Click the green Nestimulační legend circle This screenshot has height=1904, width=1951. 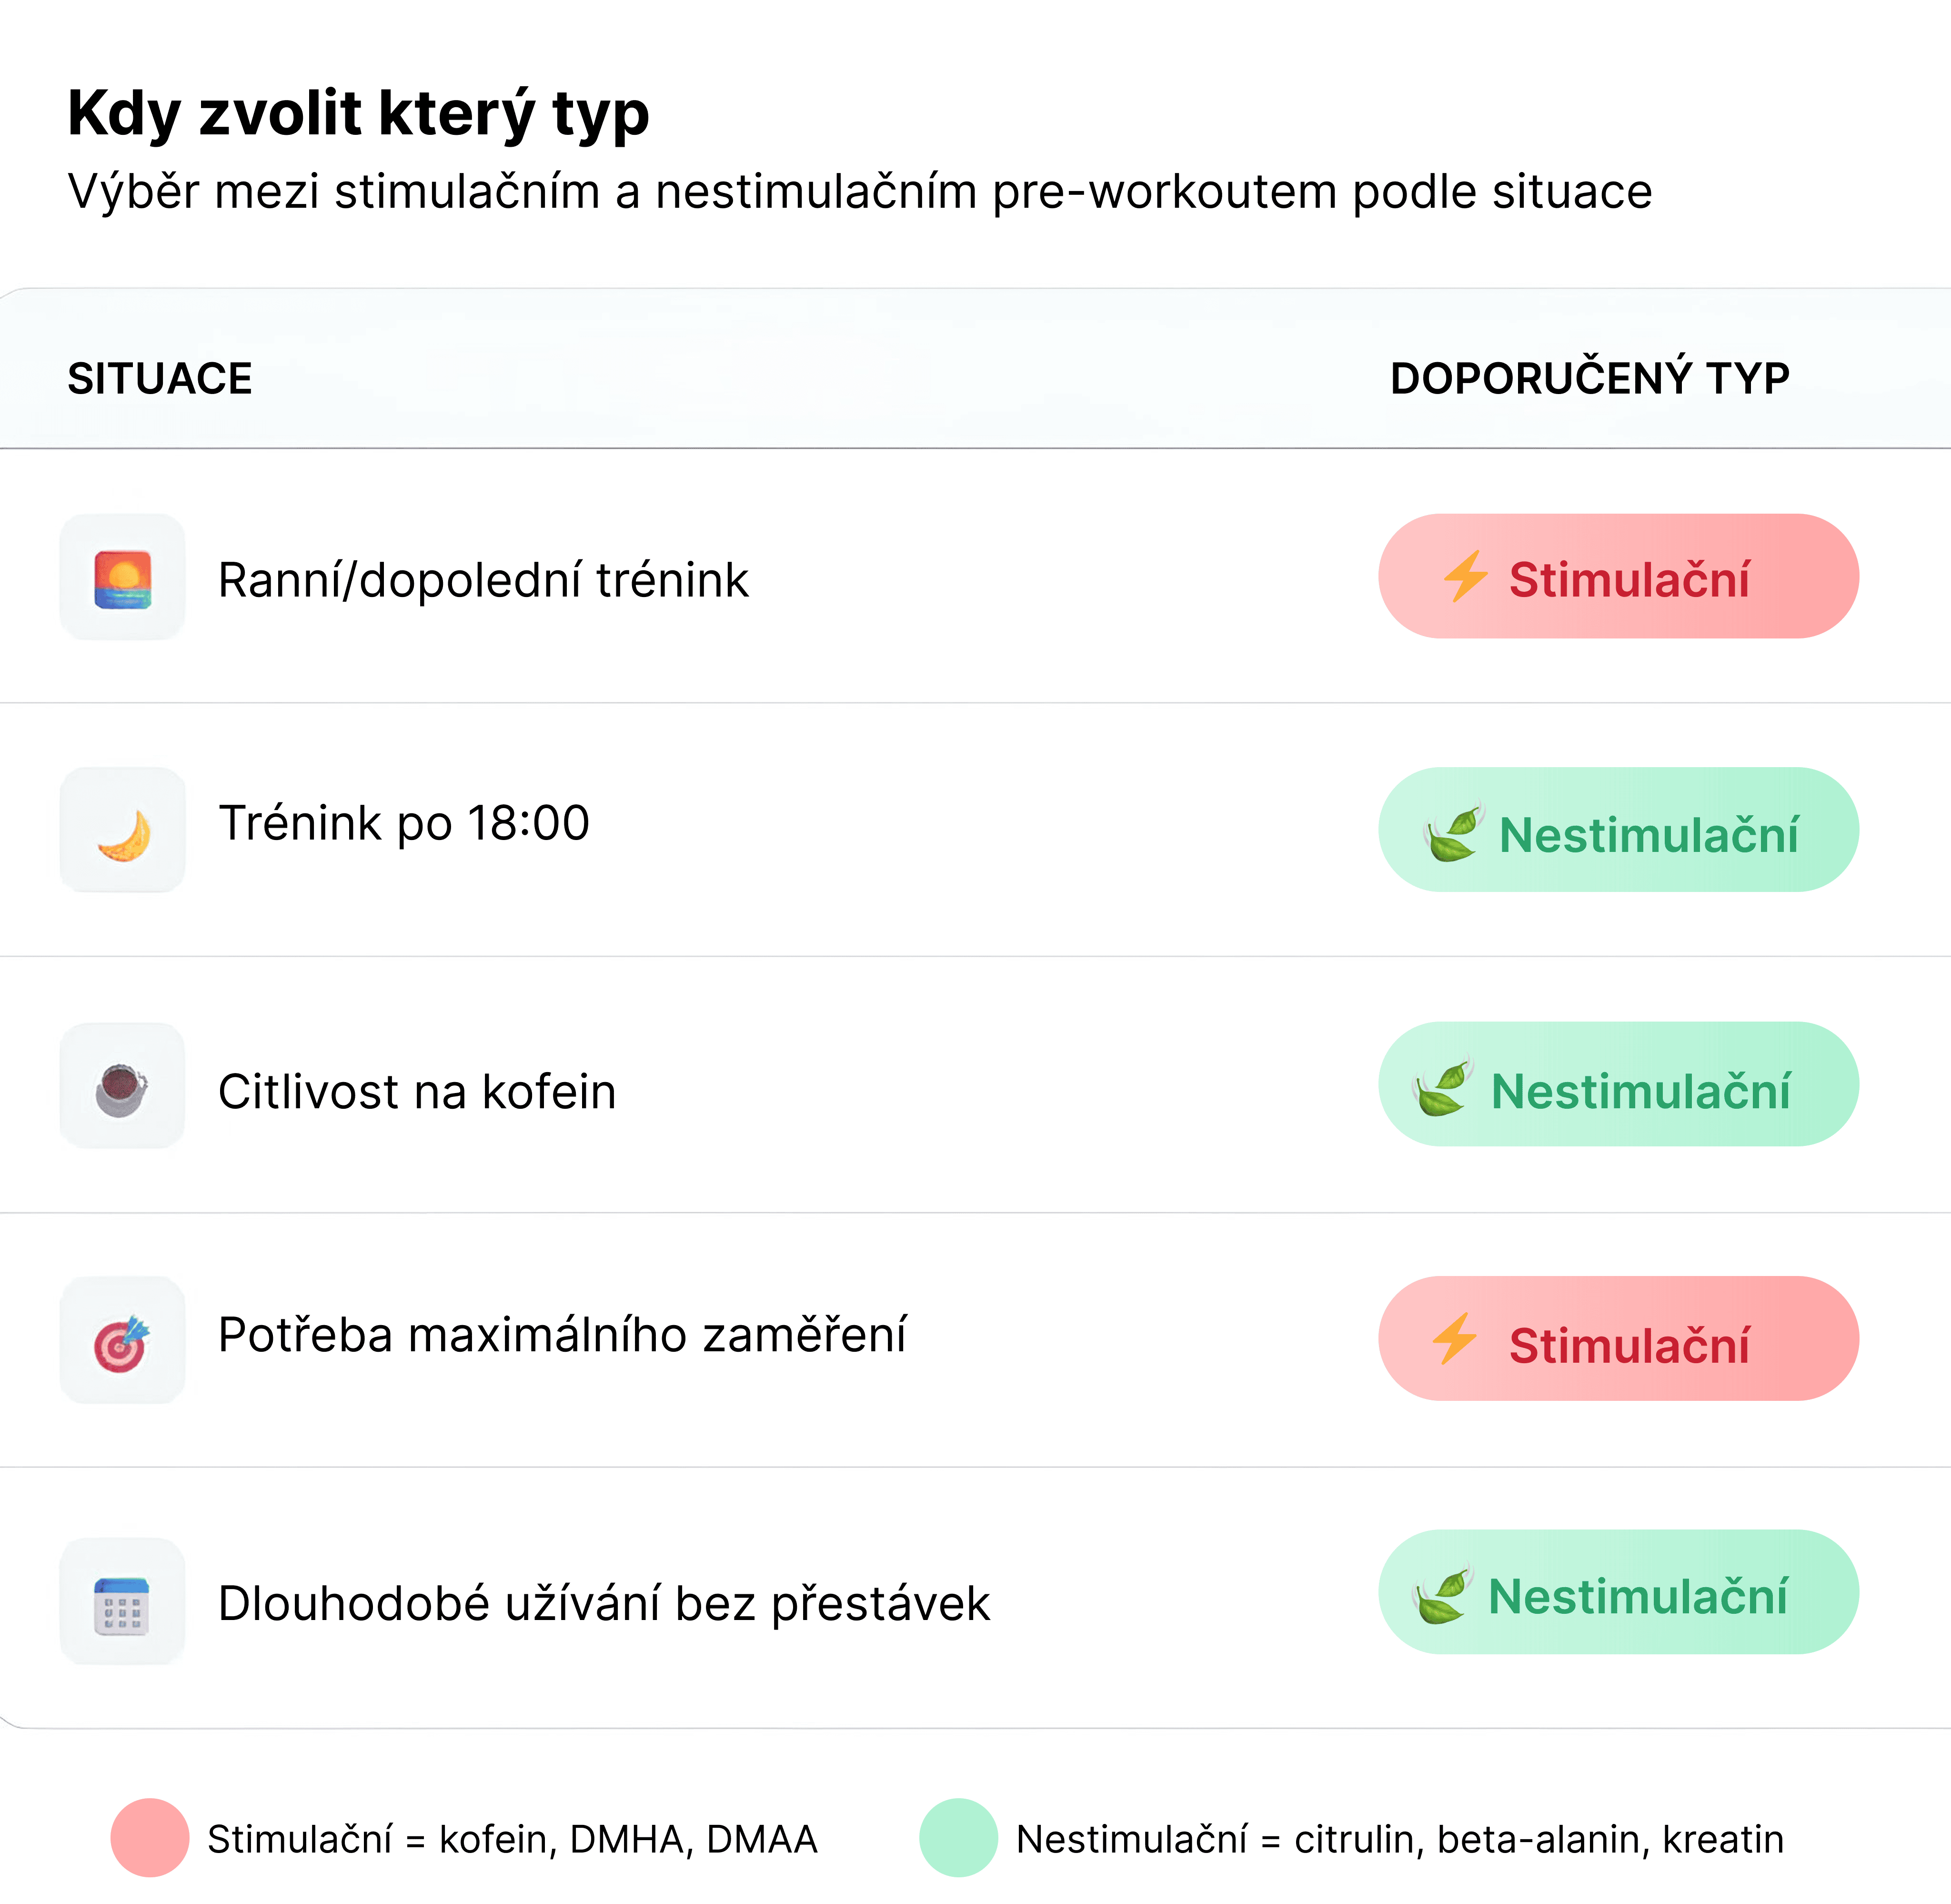coord(958,1838)
